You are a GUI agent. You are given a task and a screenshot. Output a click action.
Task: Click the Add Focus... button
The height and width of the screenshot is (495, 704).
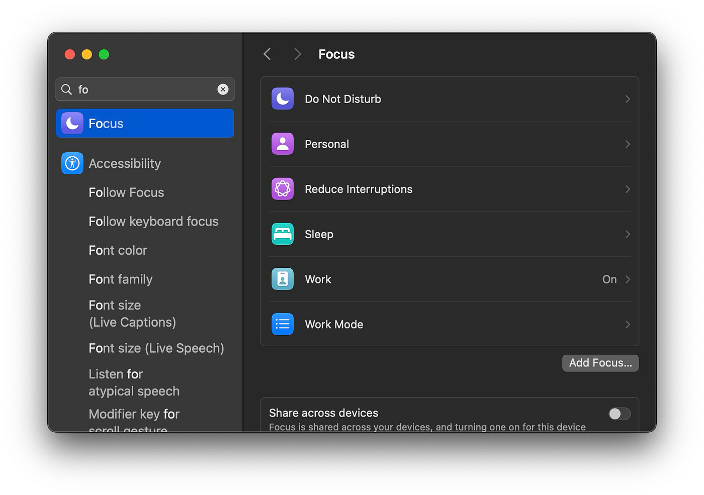coord(600,363)
